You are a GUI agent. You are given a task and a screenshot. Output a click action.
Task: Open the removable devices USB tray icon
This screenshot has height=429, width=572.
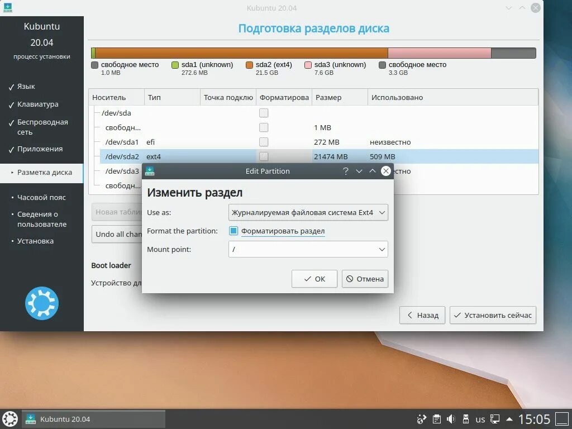click(x=465, y=419)
